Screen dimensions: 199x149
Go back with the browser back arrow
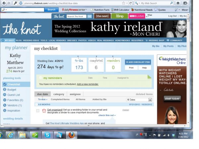4,3
